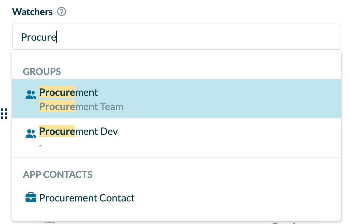Click the divider line above APP CONTACTS
The height and width of the screenshot is (224, 350).
click(x=177, y=158)
